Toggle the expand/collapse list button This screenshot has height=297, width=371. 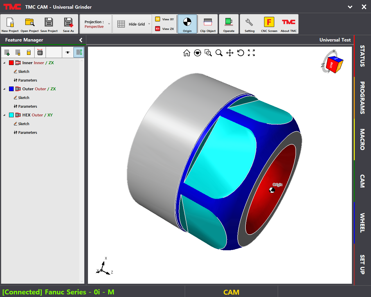click(x=79, y=53)
